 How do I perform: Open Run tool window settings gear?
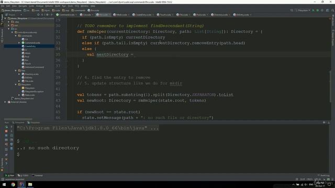click(324, 123)
